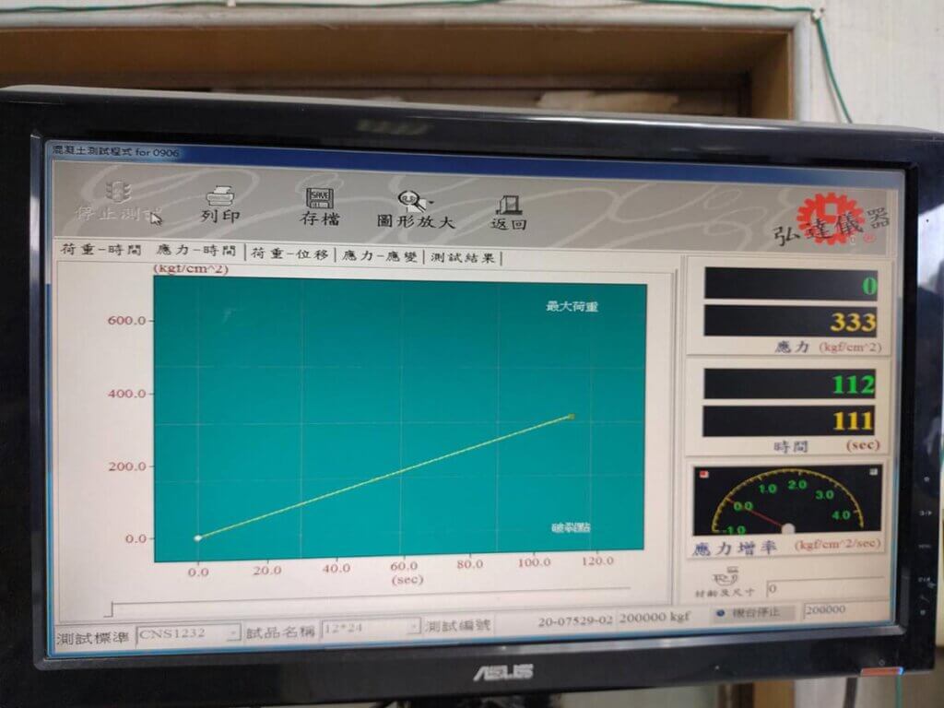This screenshot has width=944, height=708.
Task: Click the red corner icon on gauge
Action: coord(702,474)
